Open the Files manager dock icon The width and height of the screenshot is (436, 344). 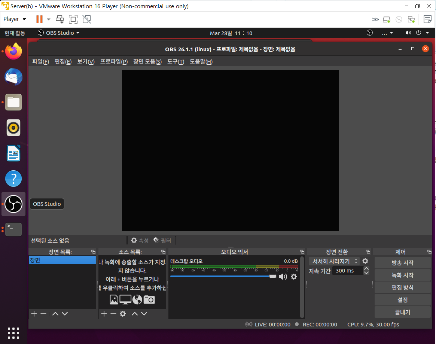point(13,102)
